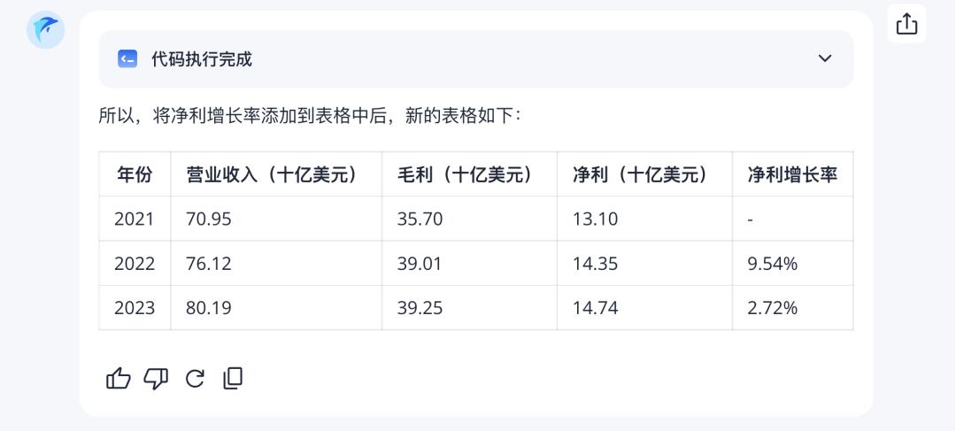Click the 80.19 revenue cell
956x431 pixels.
click(x=209, y=308)
